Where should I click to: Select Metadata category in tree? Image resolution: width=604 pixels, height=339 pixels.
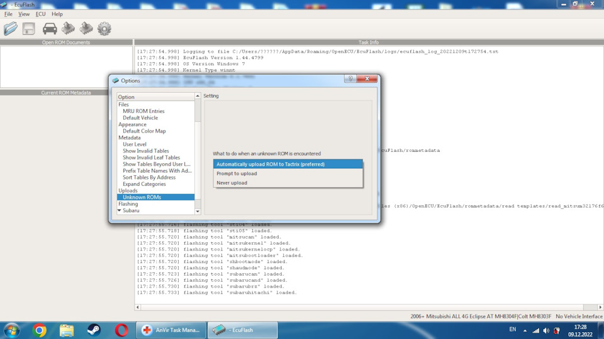tap(130, 137)
